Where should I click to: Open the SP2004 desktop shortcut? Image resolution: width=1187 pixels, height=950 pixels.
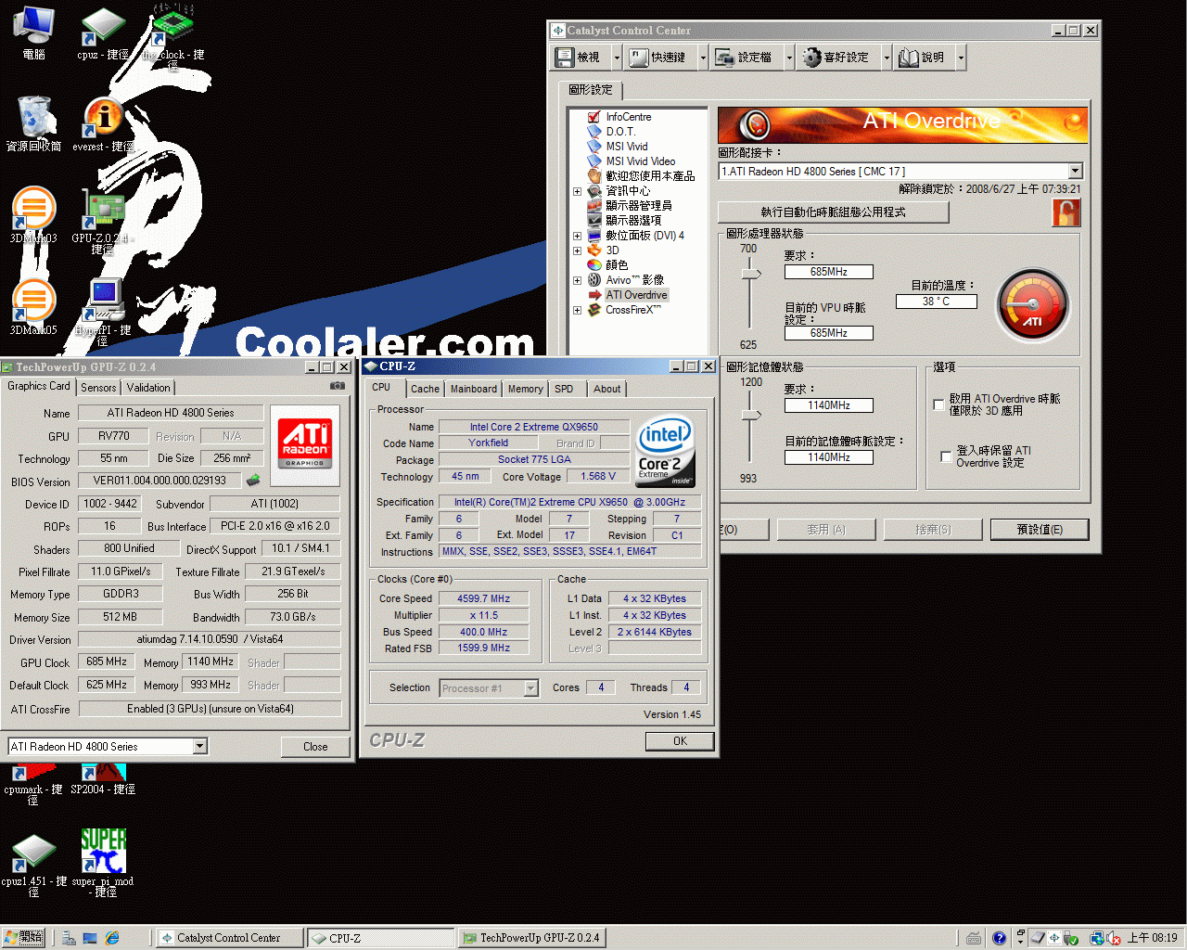point(103,777)
